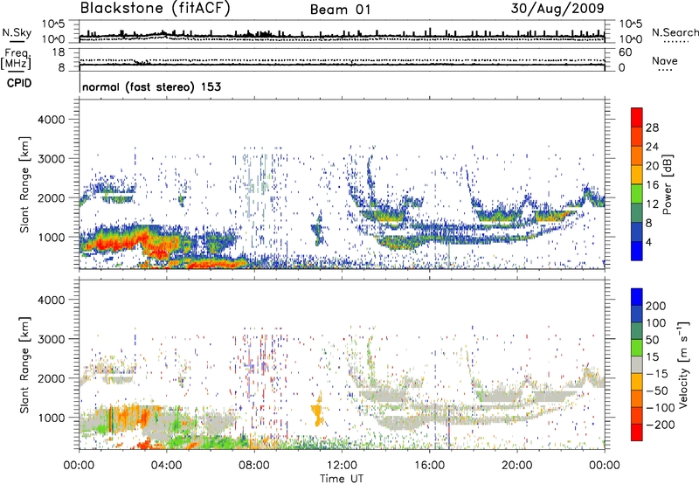Viewport: 699px width, 484px height.
Task: Click the '10^5' label on right of noise panel
Action: [x=631, y=24]
